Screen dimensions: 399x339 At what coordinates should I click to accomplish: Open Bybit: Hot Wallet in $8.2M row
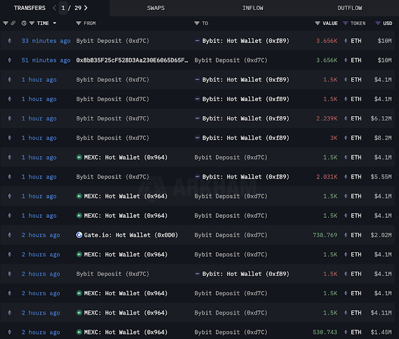click(x=246, y=138)
